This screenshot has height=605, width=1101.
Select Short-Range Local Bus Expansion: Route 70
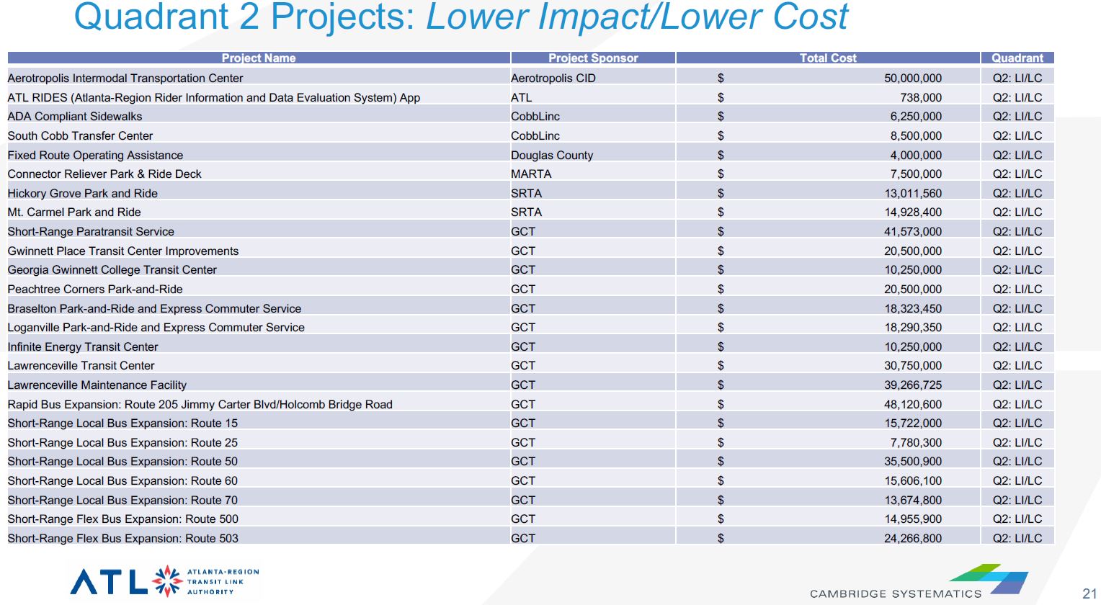pyautogui.click(x=122, y=500)
